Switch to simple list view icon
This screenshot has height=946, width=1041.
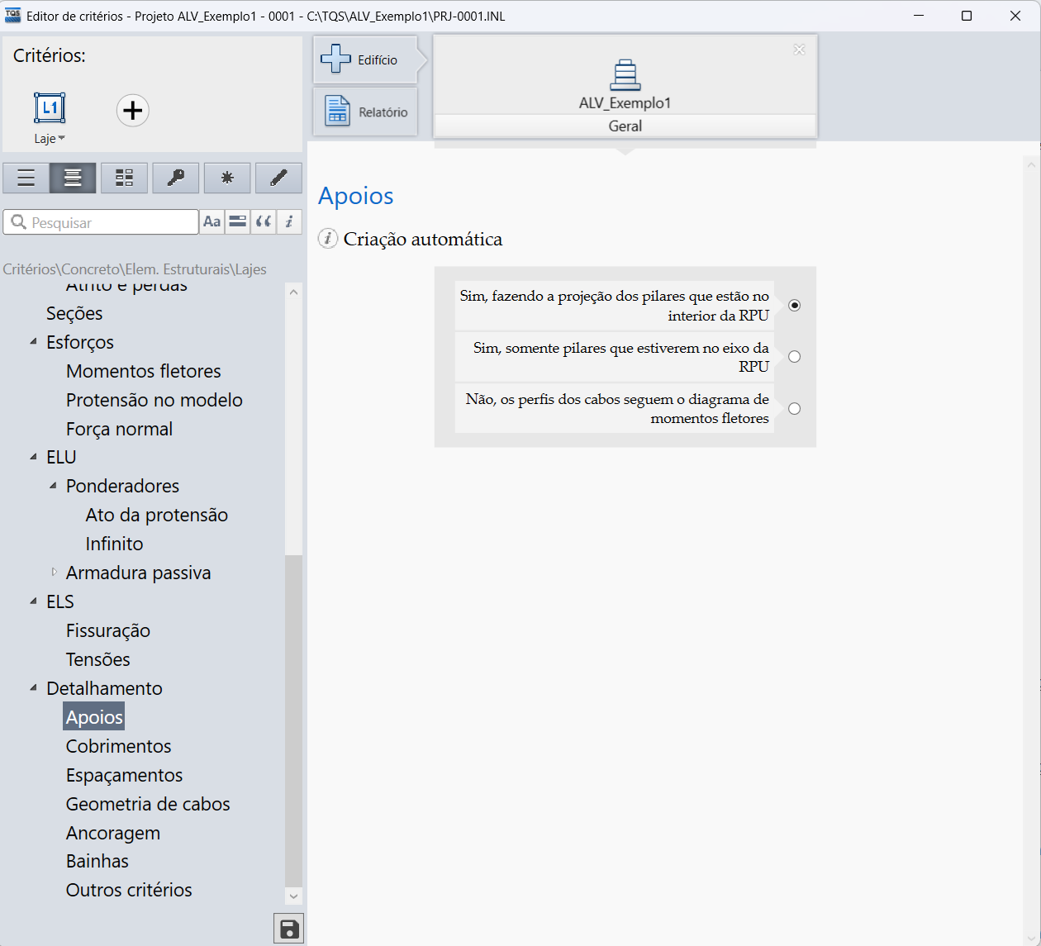coord(26,178)
